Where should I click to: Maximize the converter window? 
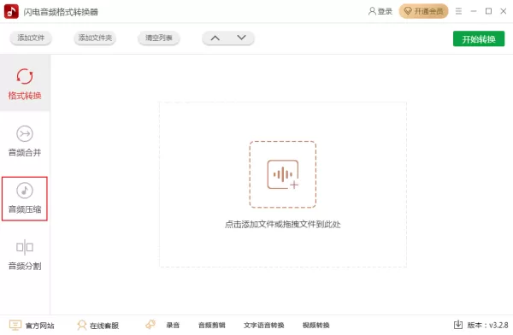(x=488, y=11)
